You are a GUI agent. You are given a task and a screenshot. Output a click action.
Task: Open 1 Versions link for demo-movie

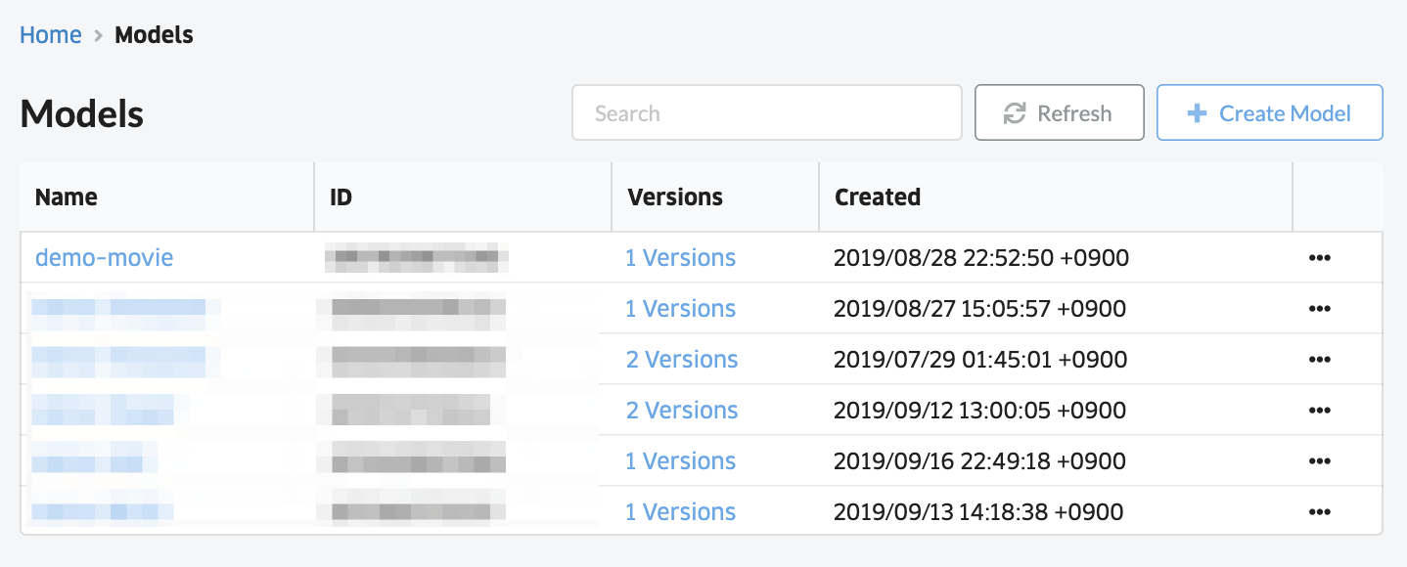(x=681, y=258)
